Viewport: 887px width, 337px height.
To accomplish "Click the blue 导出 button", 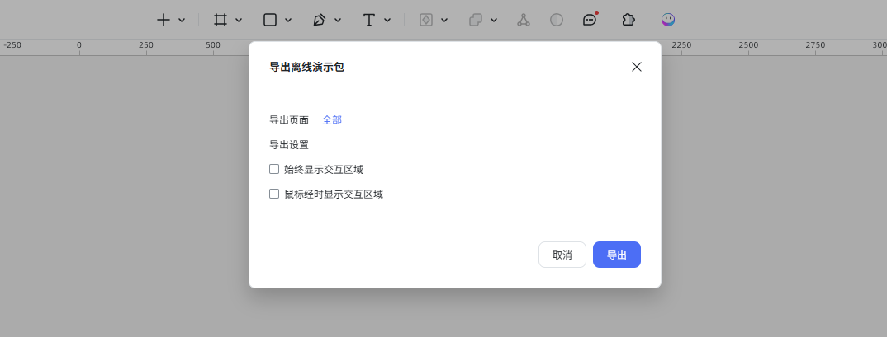I will [x=617, y=255].
